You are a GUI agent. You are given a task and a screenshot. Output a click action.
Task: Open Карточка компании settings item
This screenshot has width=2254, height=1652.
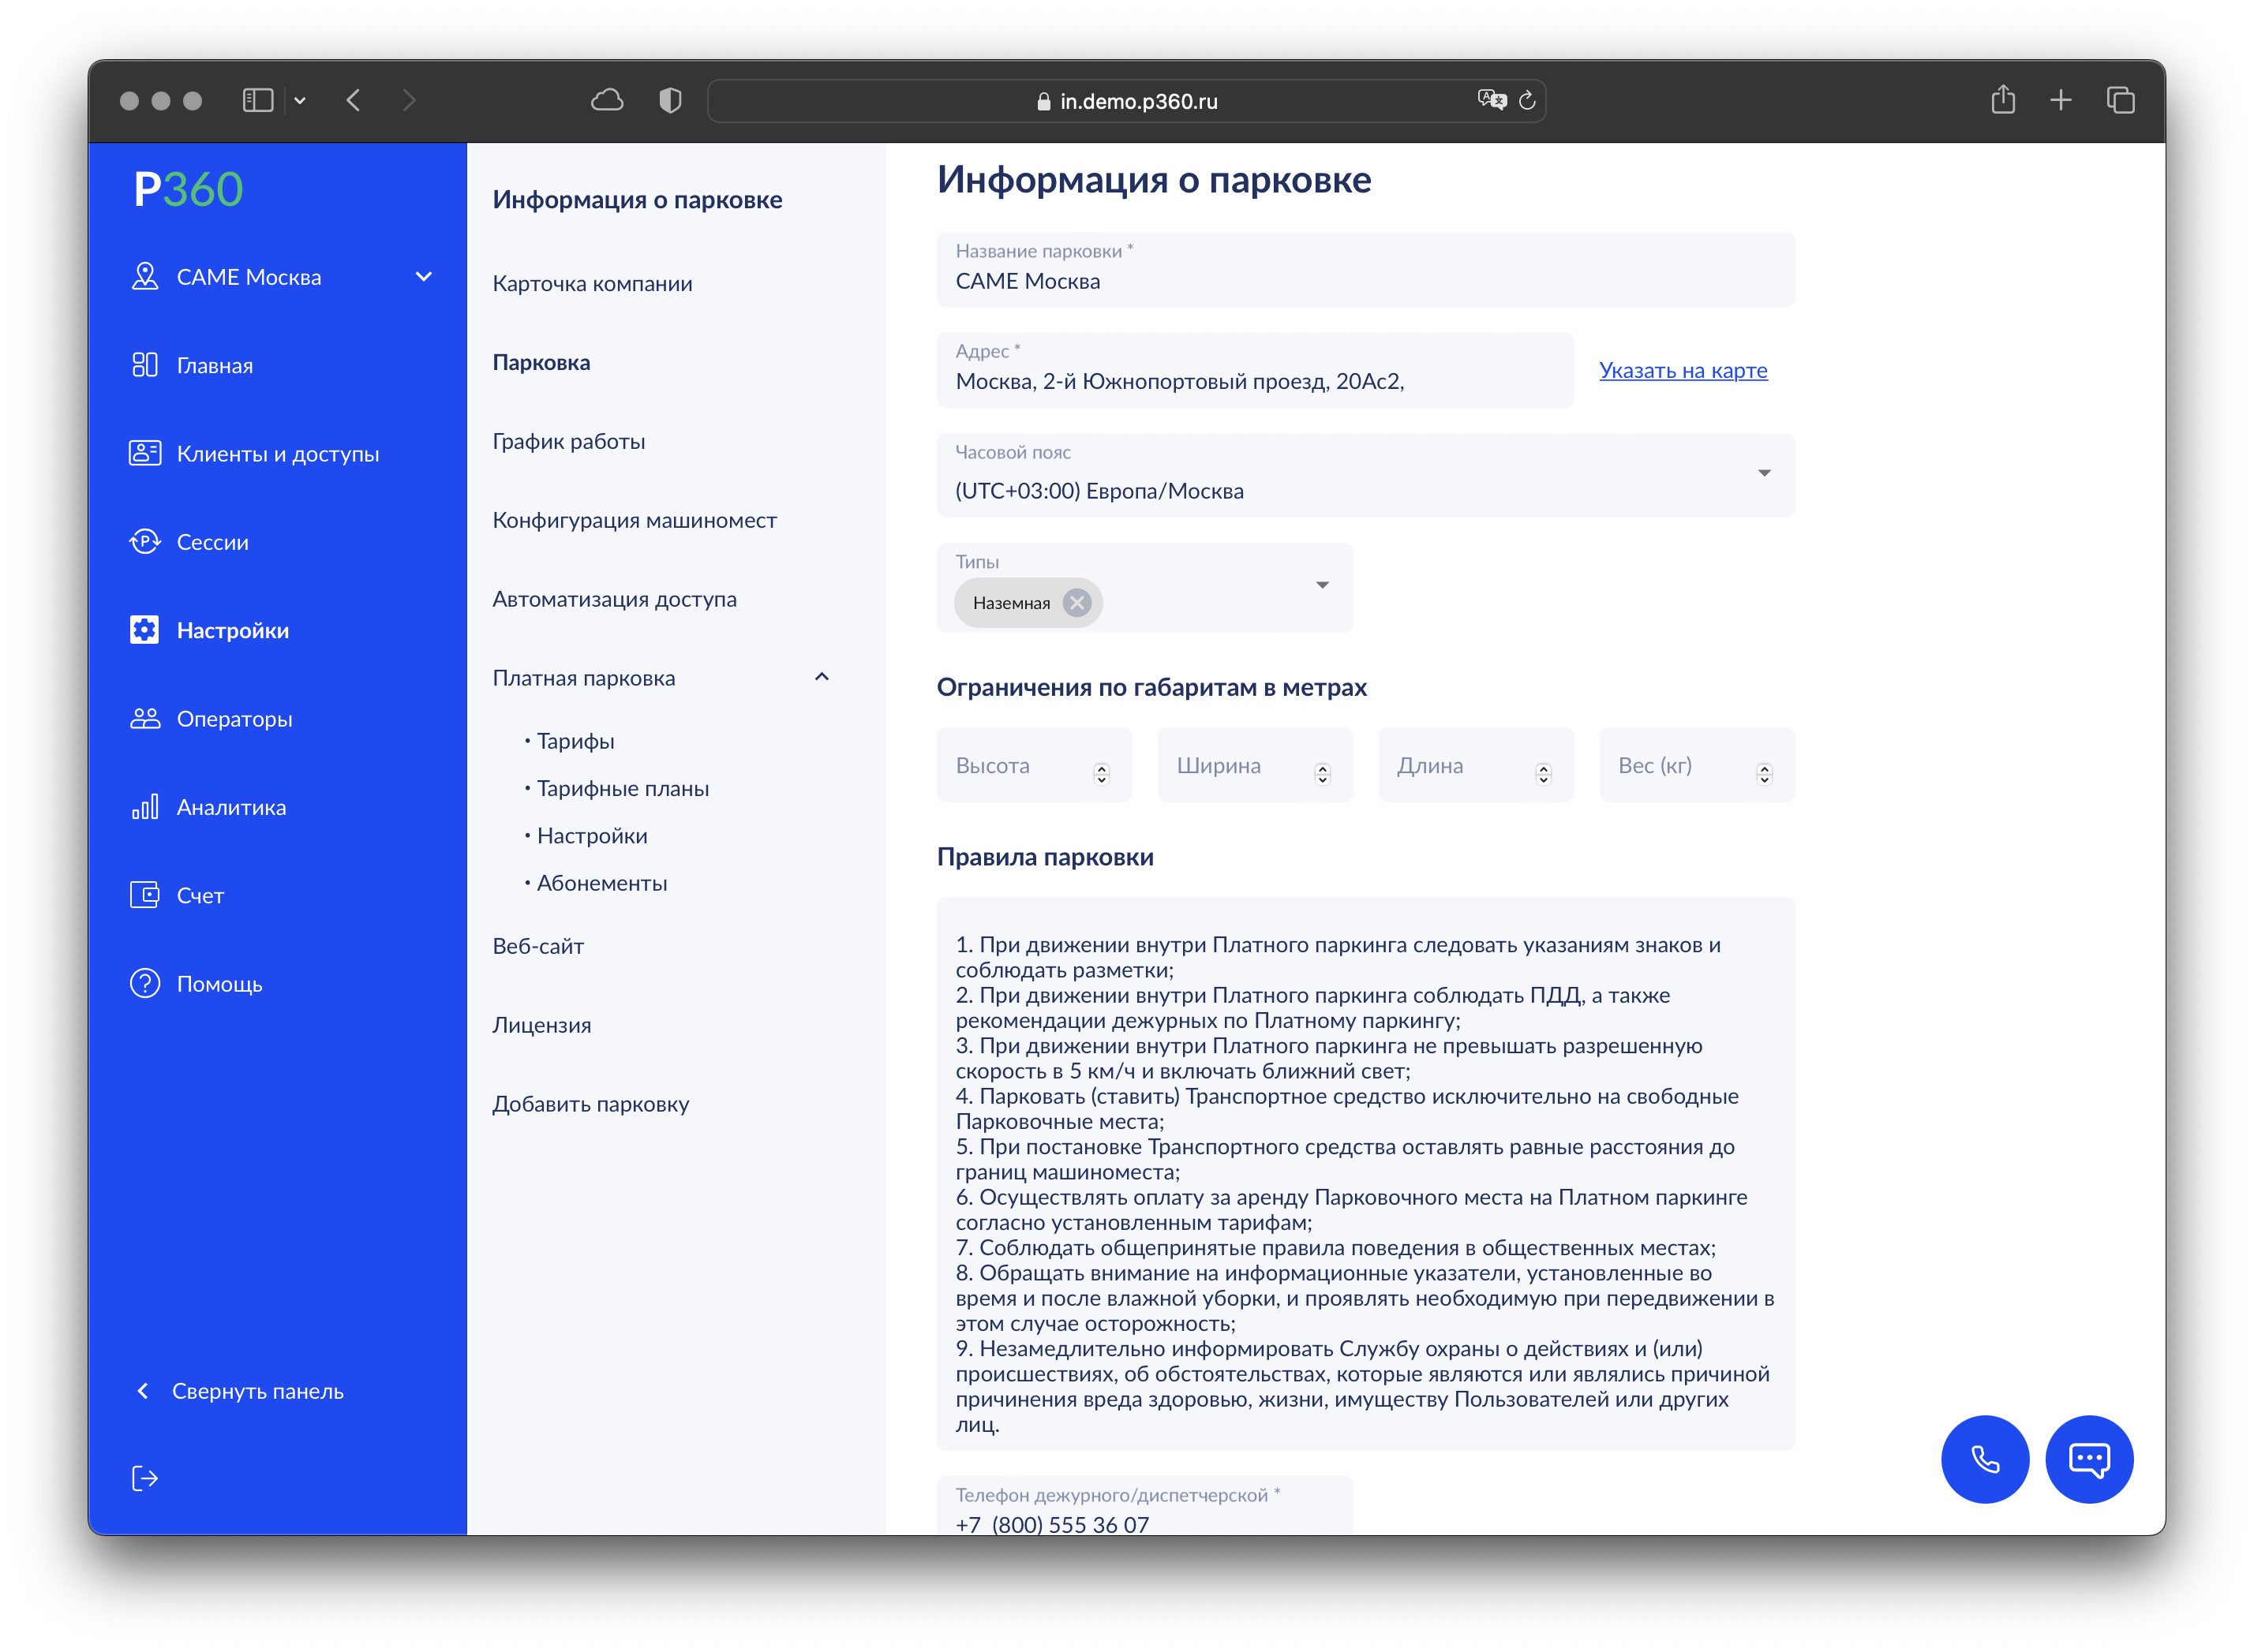click(592, 283)
